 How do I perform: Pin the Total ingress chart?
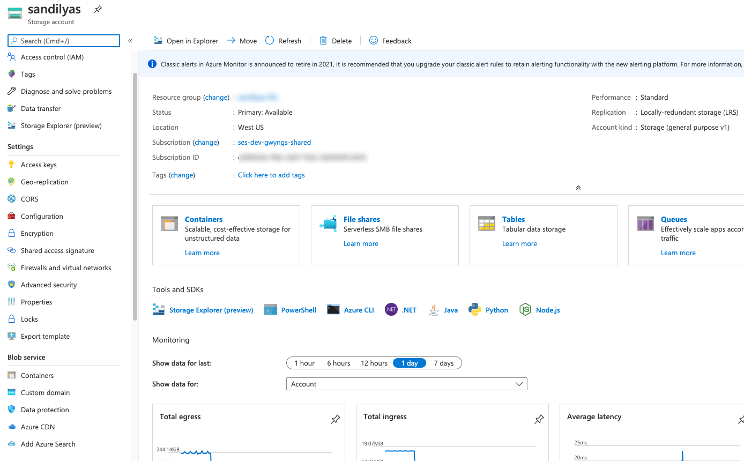click(x=539, y=419)
